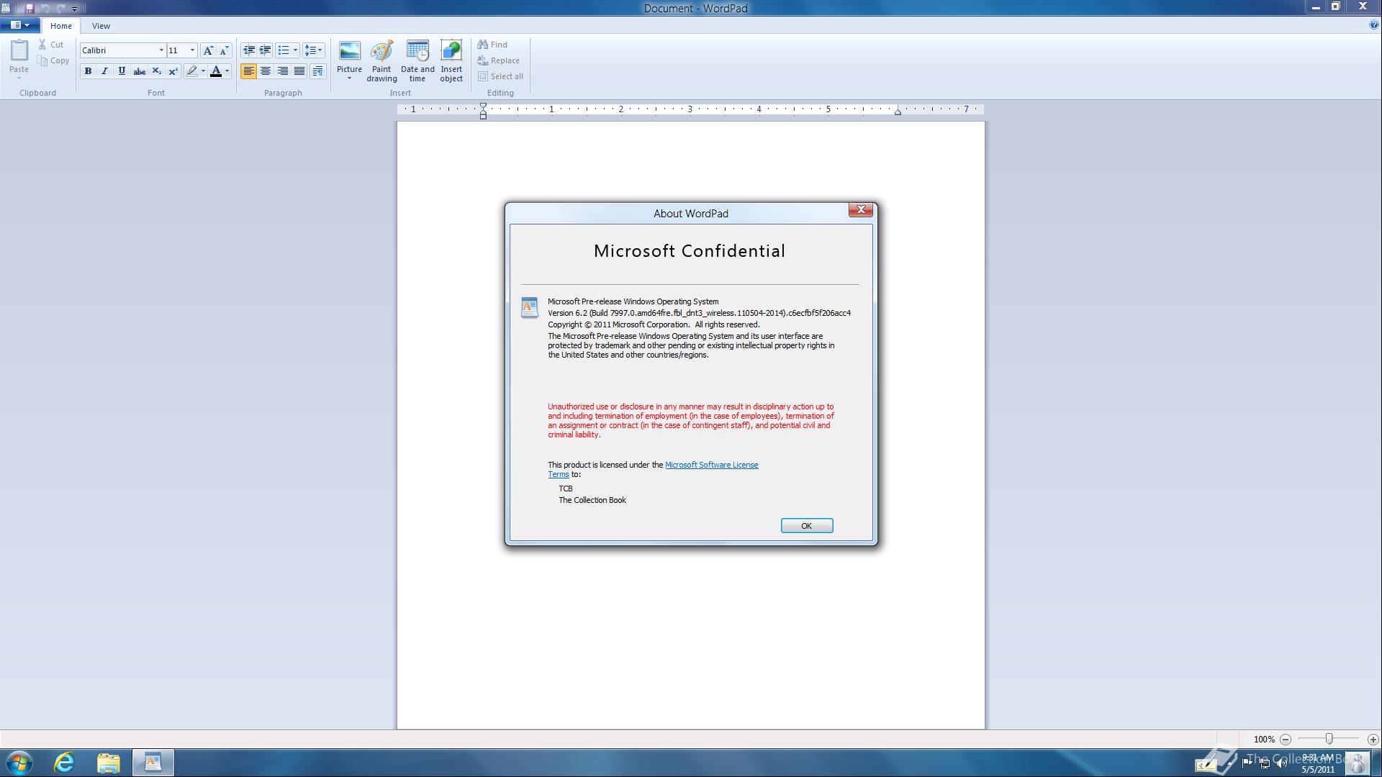This screenshot has width=1382, height=777.
Task: Click the Save icon in quick access toolbar
Action: pos(30,8)
